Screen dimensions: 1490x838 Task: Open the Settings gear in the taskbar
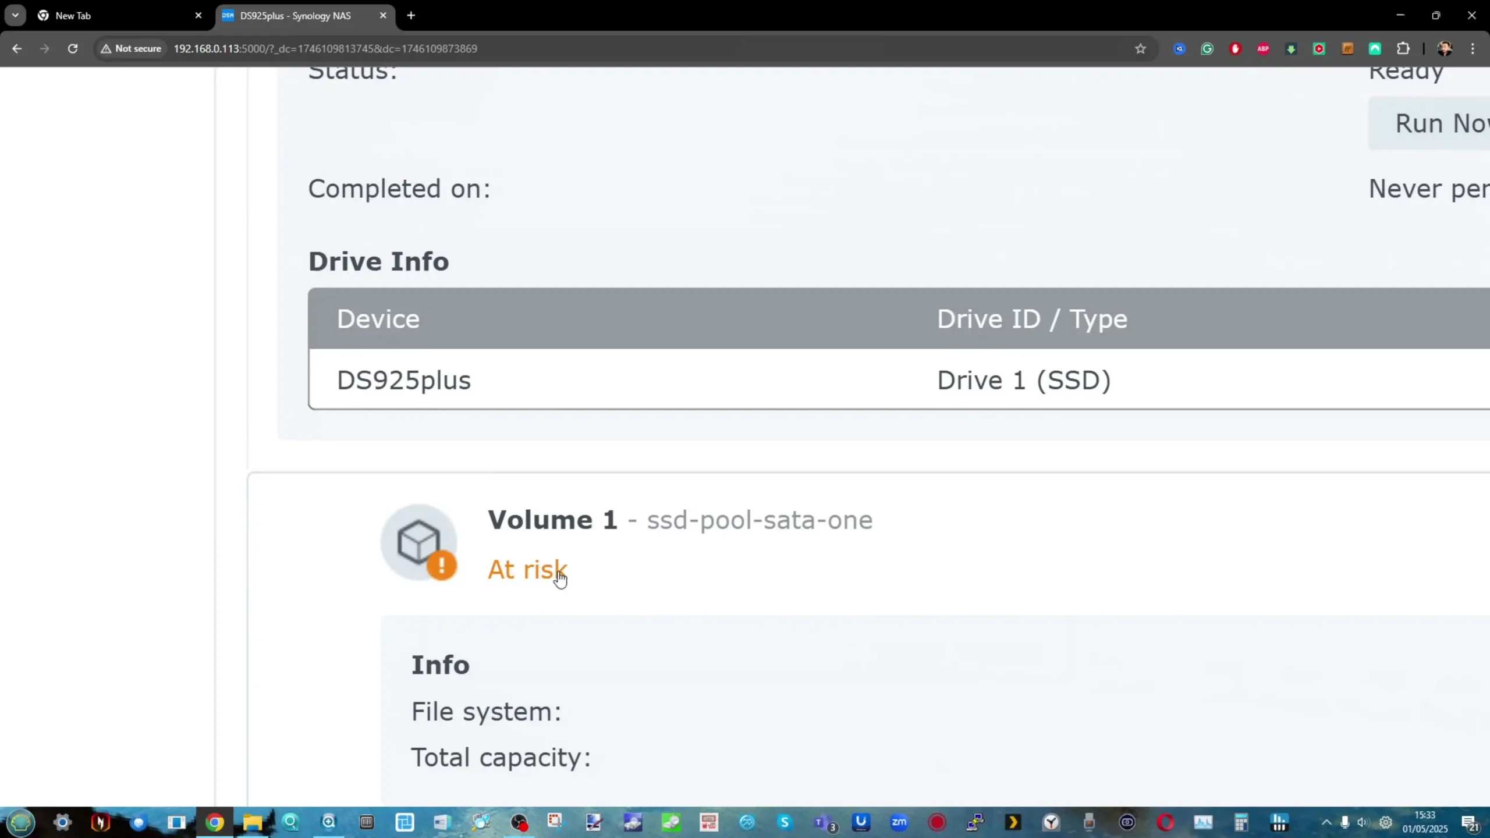62,822
